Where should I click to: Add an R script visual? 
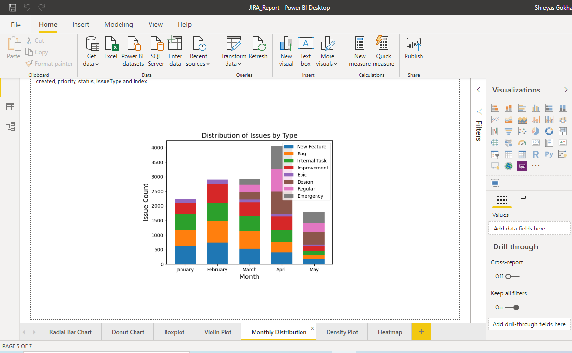click(536, 154)
